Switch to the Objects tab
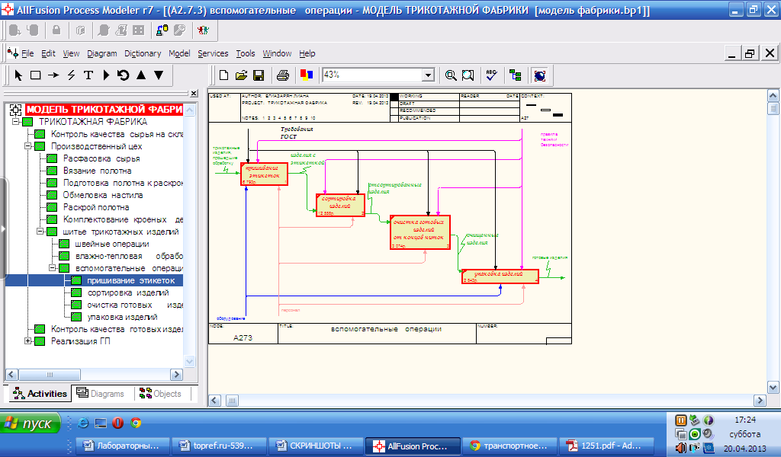This screenshot has width=781, height=457. tap(160, 393)
